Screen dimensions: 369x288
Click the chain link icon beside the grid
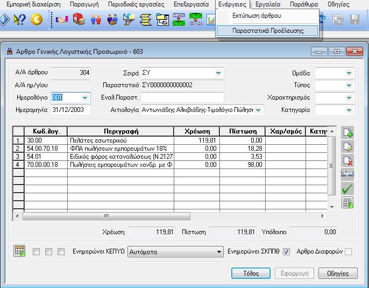pos(347,174)
